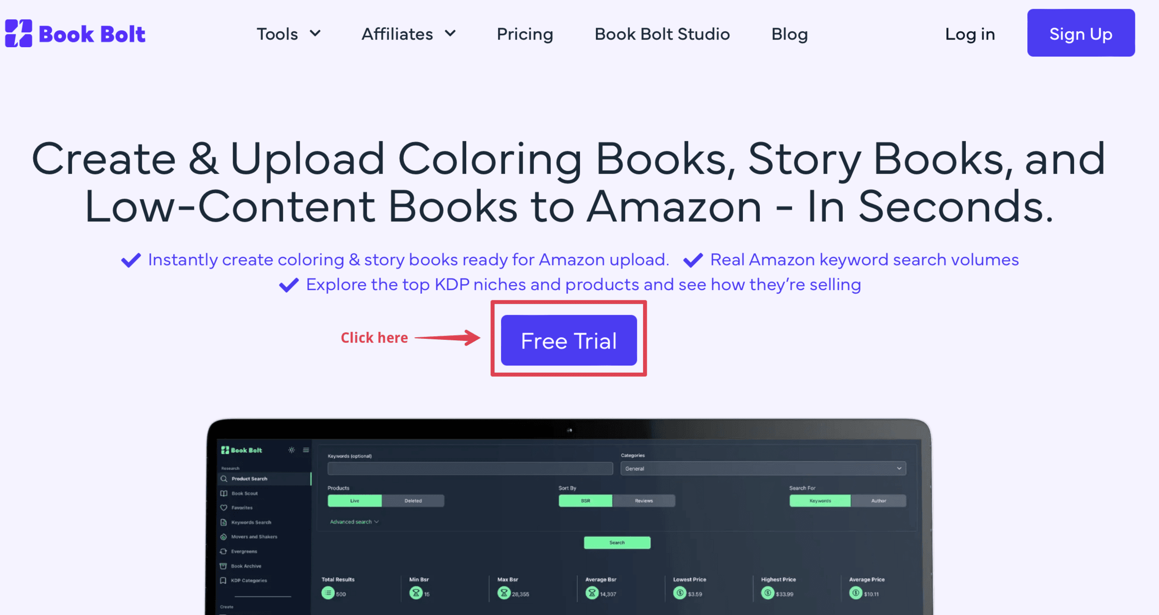
Task: Open Keywords Search document icon
Action: [224, 522]
